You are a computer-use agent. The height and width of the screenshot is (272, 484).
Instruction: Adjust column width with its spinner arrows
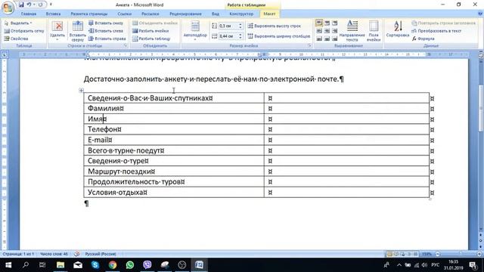coord(240,36)
